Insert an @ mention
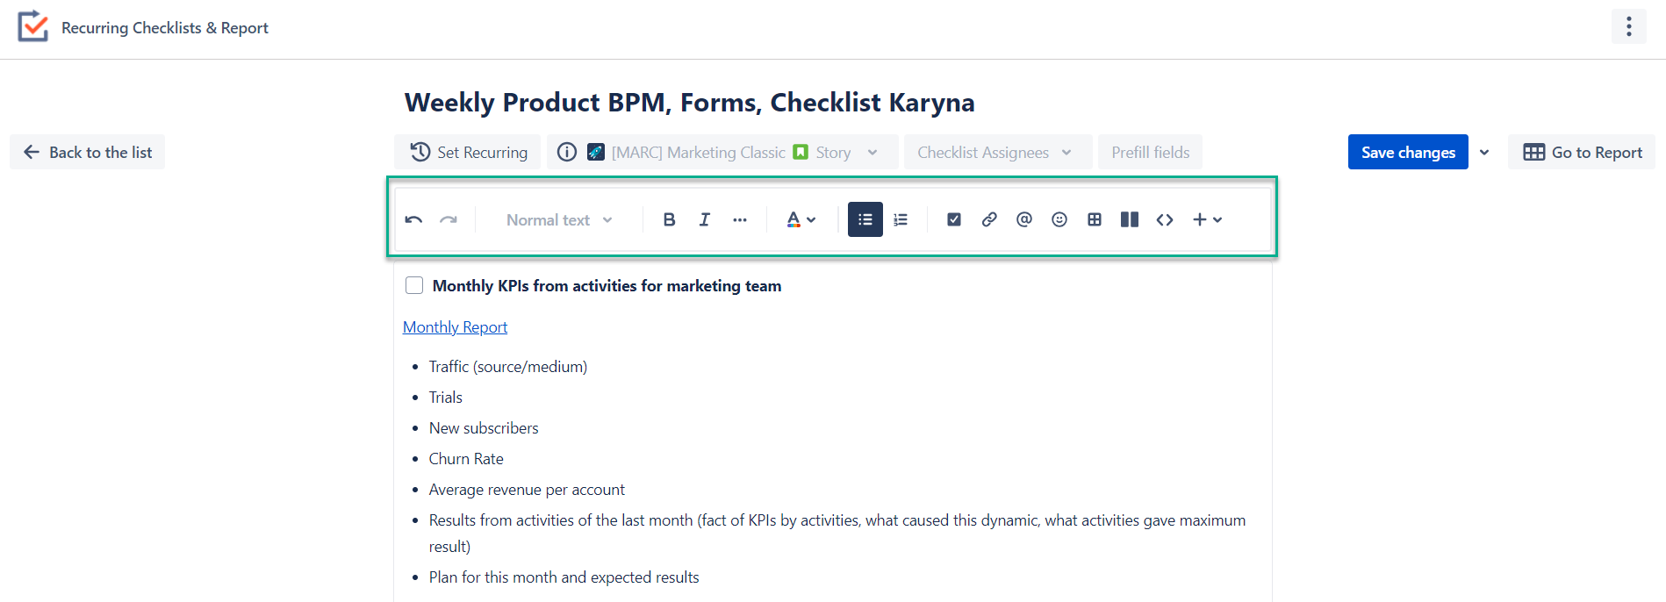This screenshot has width=1666, height=602. pyautogui.click(x=1024, y=219)
